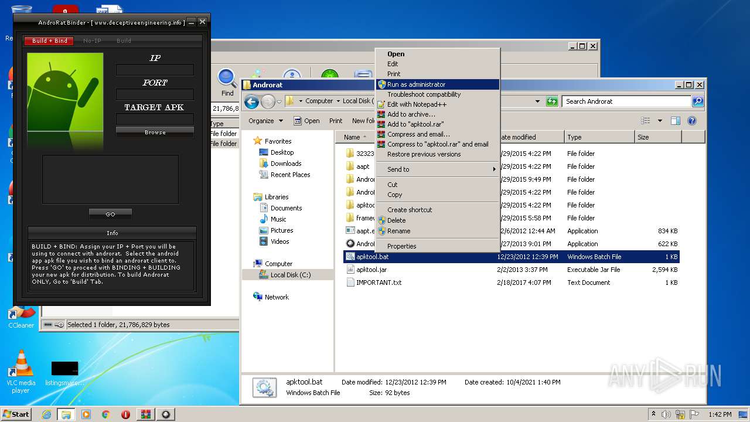Click Delete in context menu
This screenshot has height=422, width=750.
[x=437, y=220]
